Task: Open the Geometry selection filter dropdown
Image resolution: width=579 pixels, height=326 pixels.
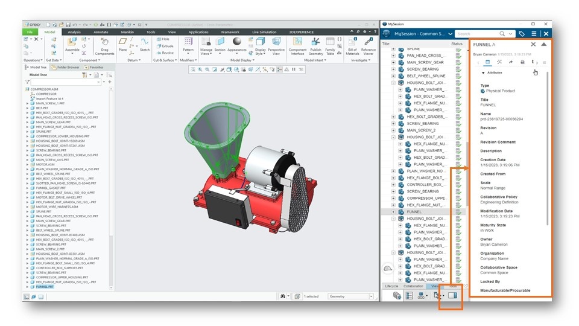Action: pyautogui.click(x=371, y=296)
